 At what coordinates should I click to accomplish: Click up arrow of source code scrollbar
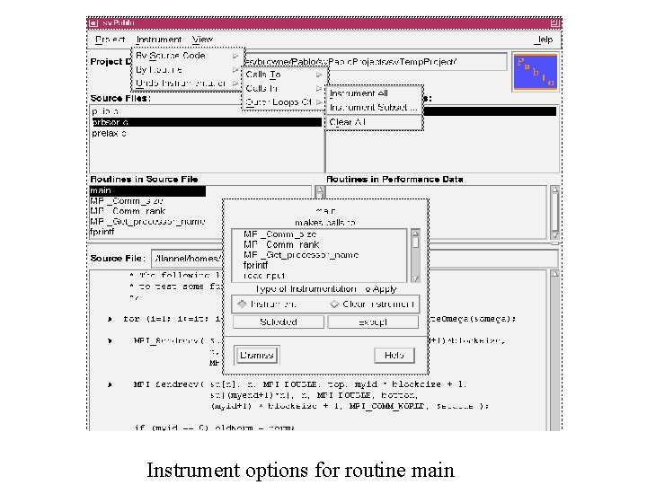point(555,274)
